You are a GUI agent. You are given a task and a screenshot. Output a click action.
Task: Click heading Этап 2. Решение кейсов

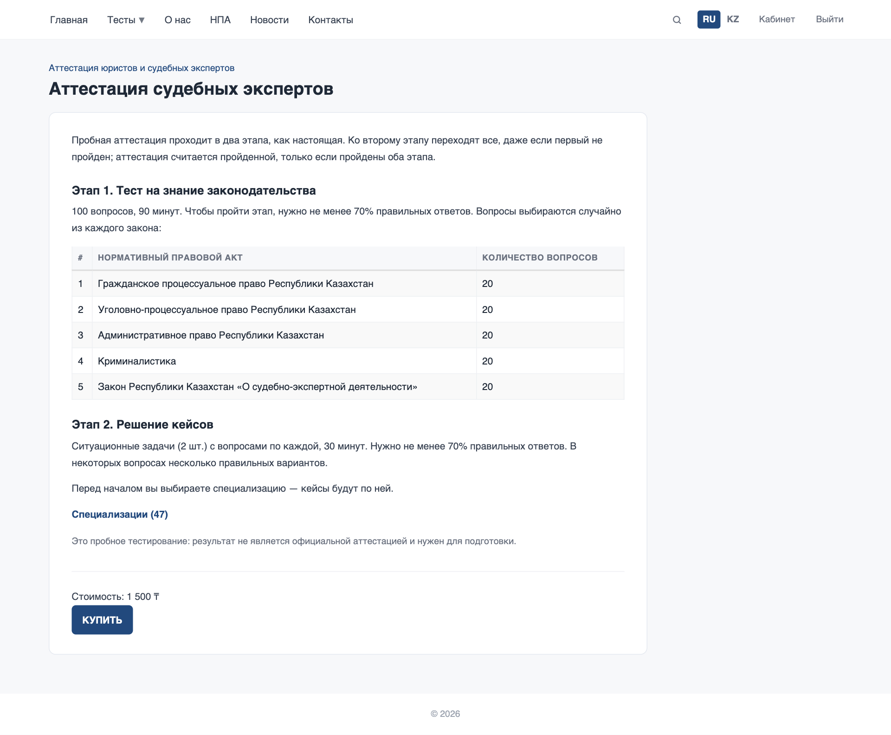(142, 425)
